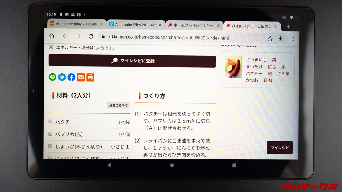Share the recipe via LINE
The height and width of the screenshot is (192, 342).
[x=52, y=77]
